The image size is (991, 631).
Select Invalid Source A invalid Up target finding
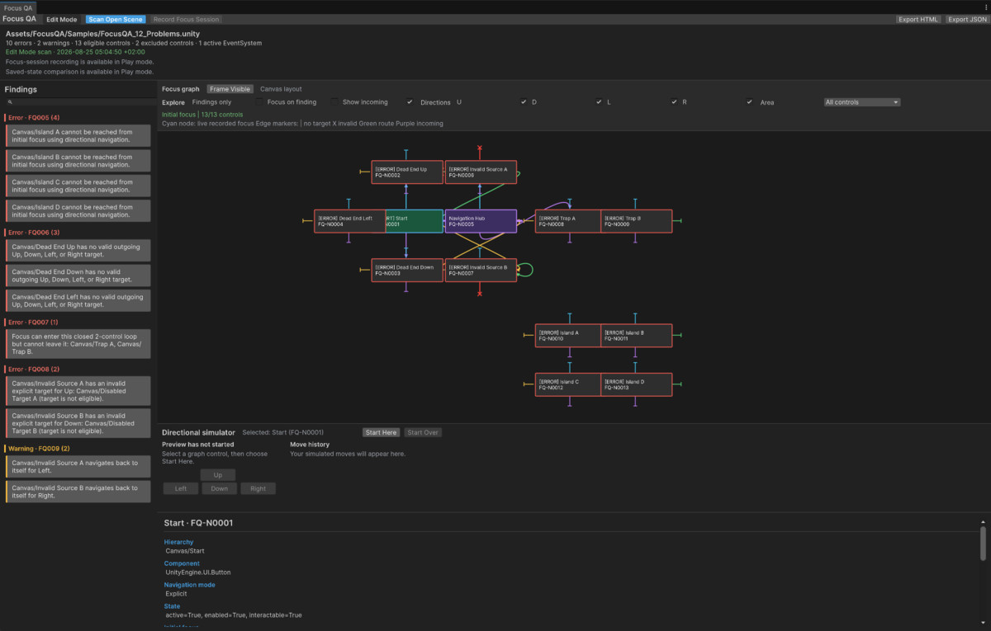coord(78,391)
